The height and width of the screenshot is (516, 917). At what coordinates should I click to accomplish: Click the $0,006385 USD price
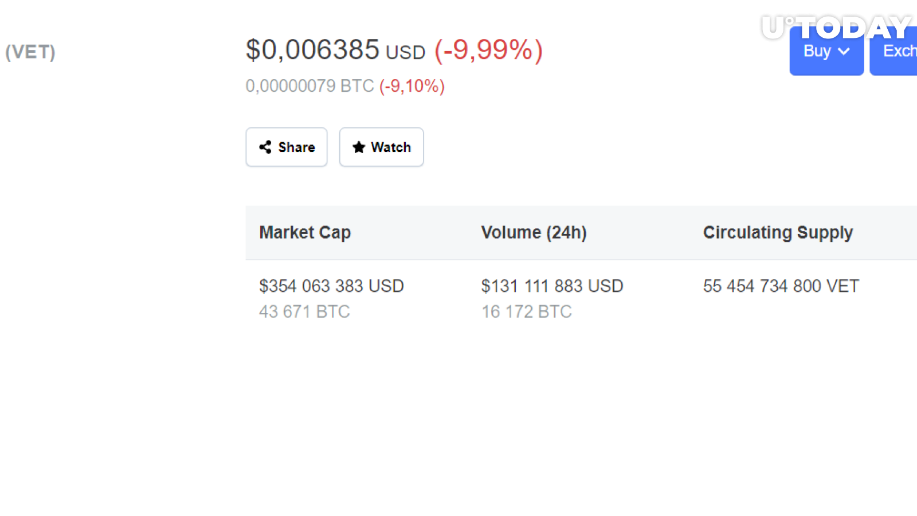(335, 50)
